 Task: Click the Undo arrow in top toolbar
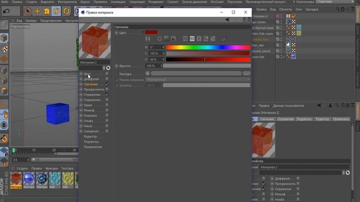[6, 11]
